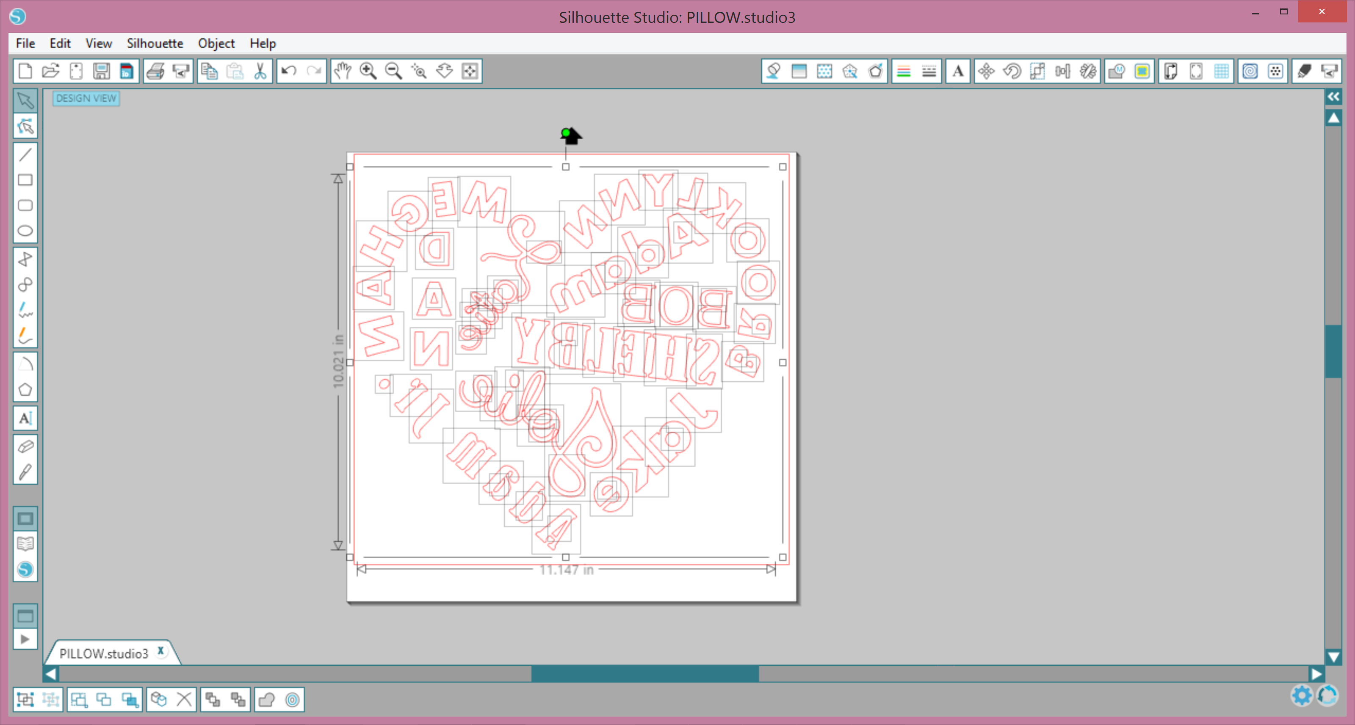Screen dimensions: 1355x725
Task: Click the Copy icon
Action: click(x=210, y=71)
